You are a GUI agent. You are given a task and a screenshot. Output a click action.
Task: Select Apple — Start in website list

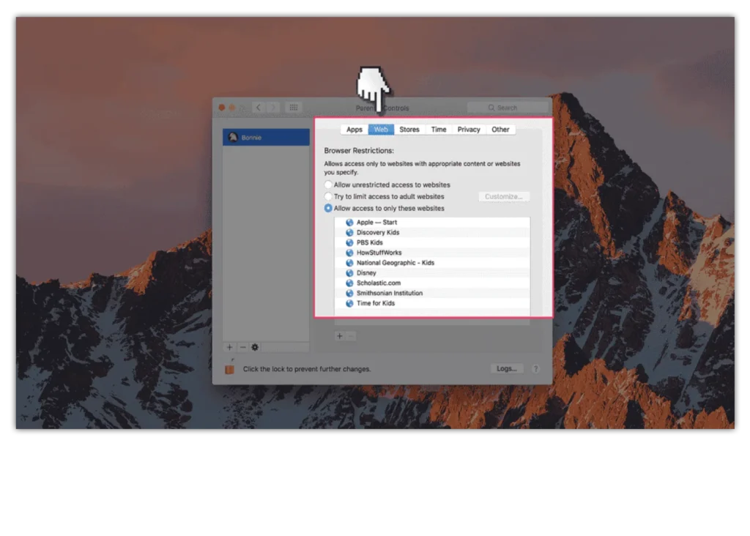point(432,223)
